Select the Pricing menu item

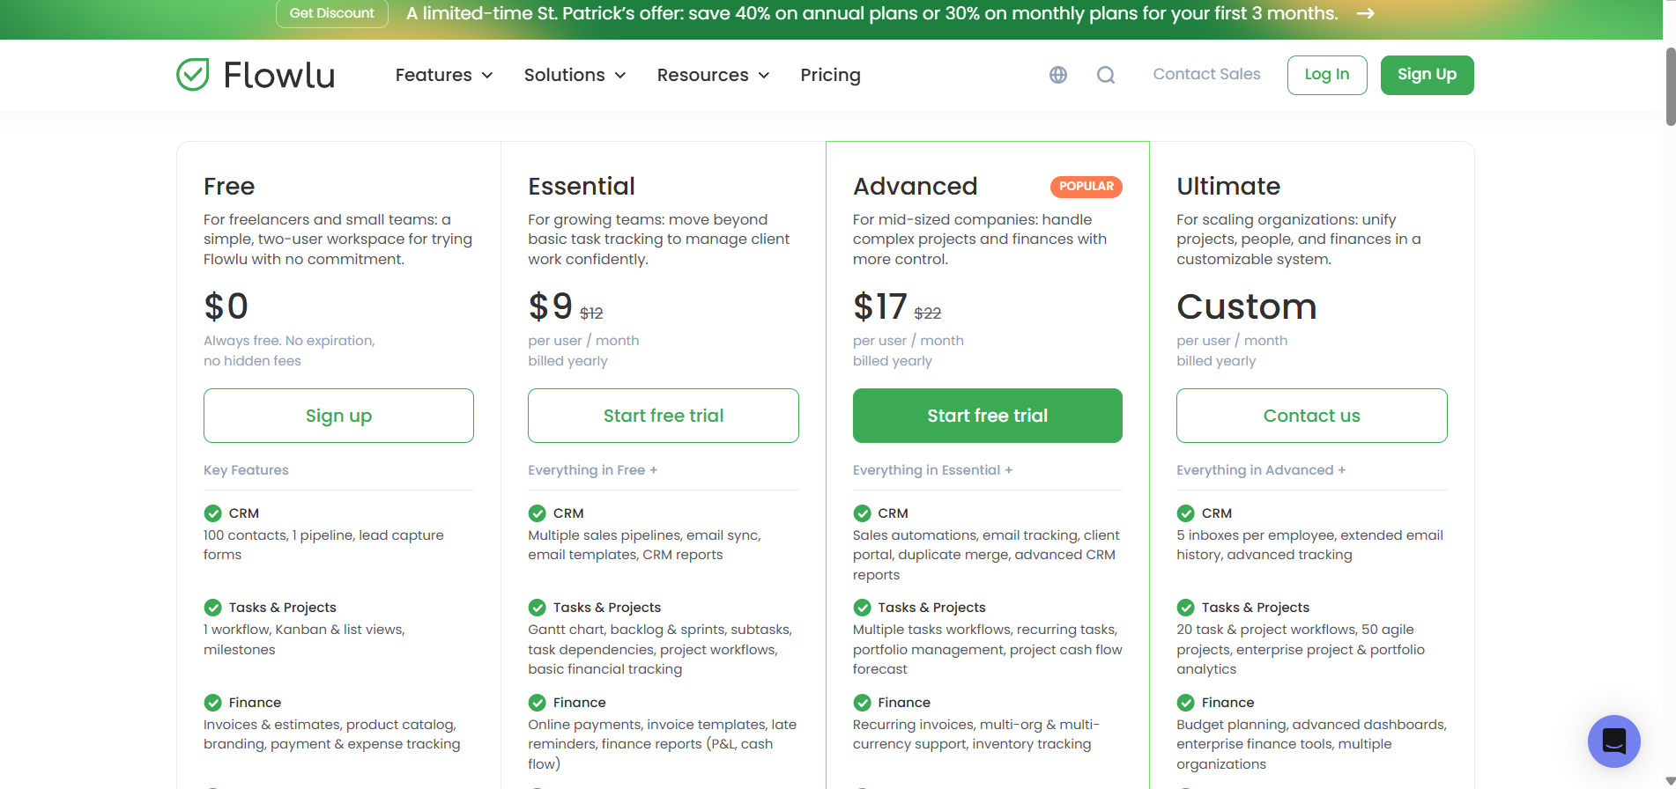click(x=830, y=75)
